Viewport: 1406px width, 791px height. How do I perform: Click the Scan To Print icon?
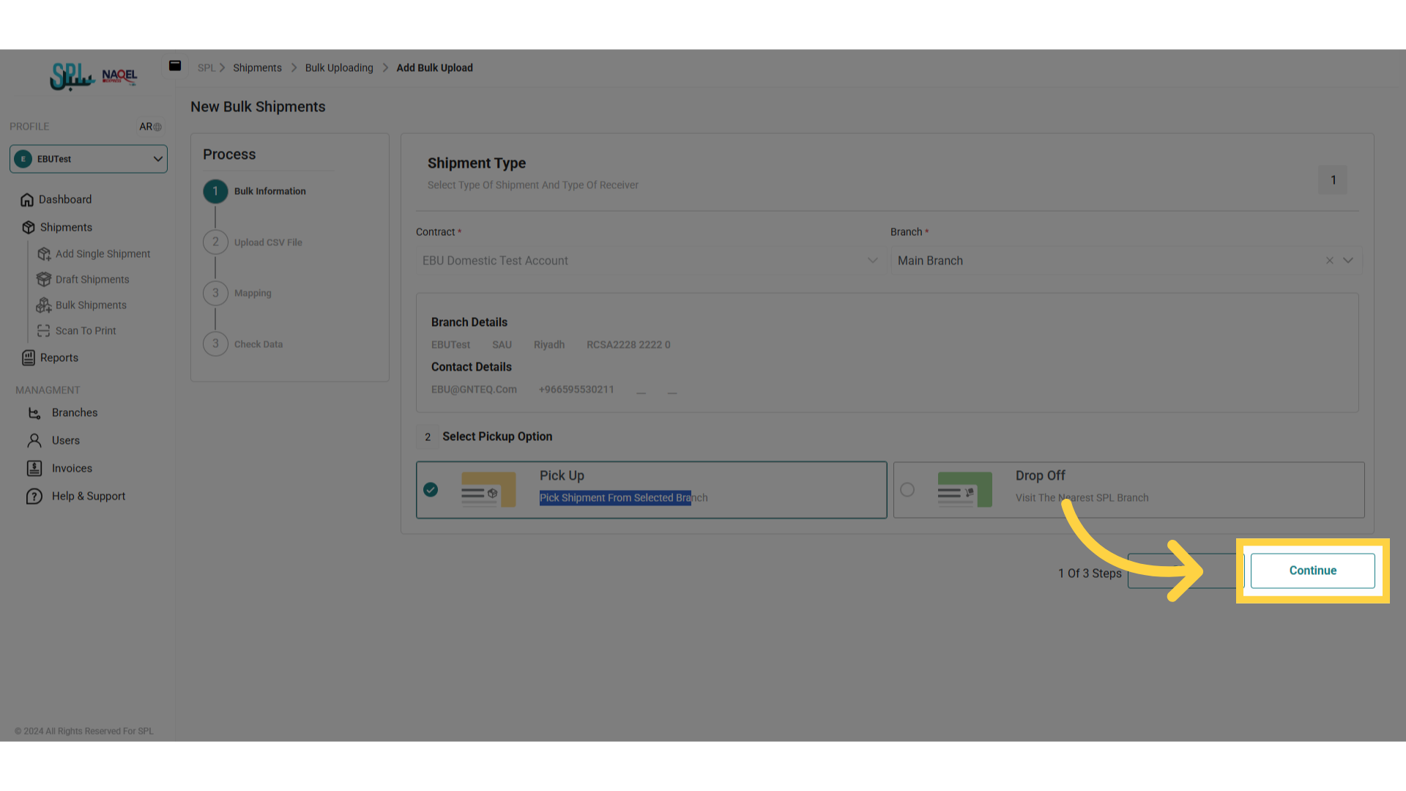pyautogui.click(x=44, y=331)
